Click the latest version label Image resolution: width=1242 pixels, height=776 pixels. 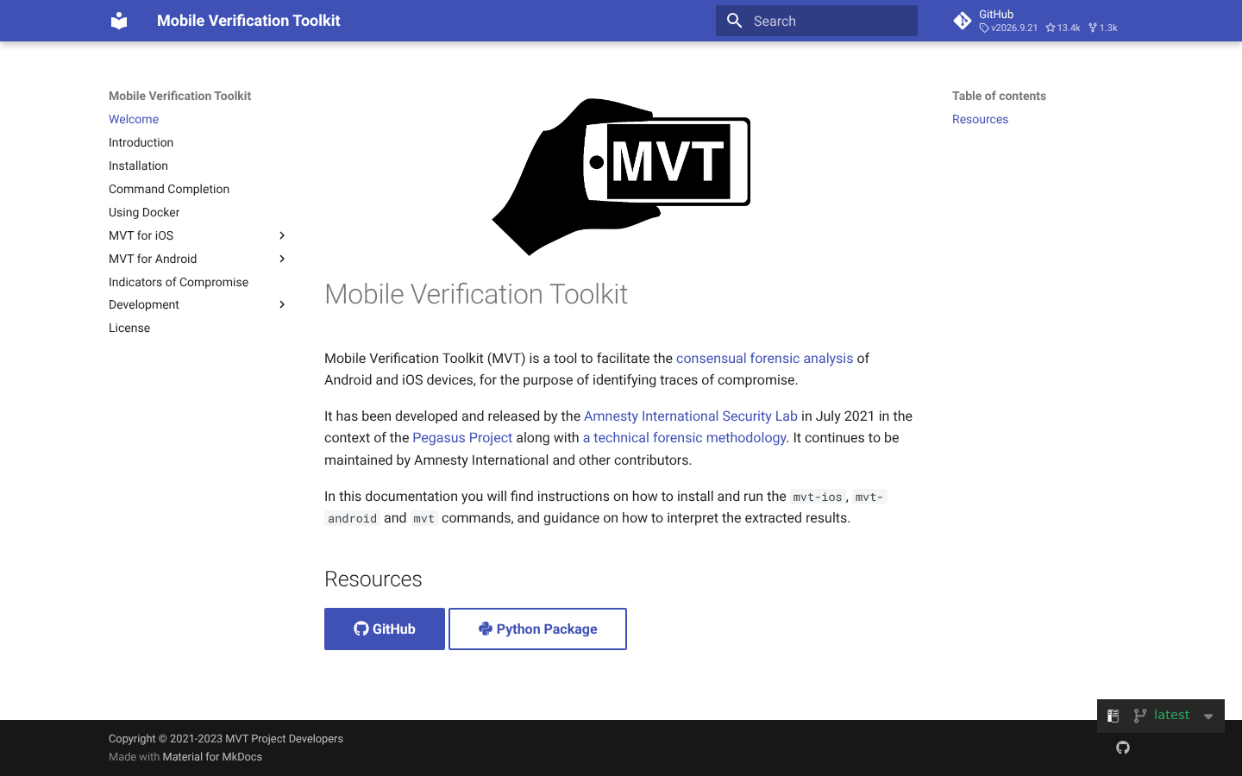tap(1171, 715)
